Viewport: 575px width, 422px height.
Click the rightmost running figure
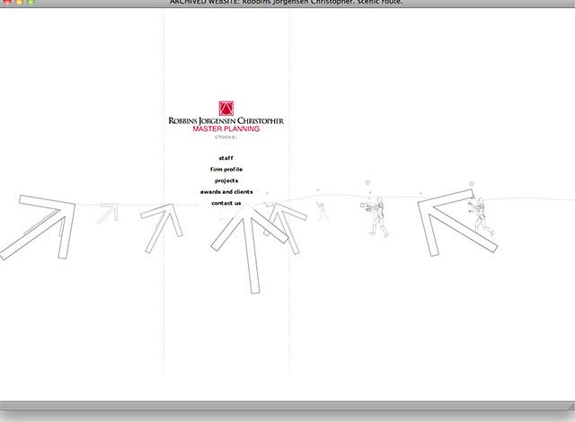pyautogui.click(x=482, y=218)
